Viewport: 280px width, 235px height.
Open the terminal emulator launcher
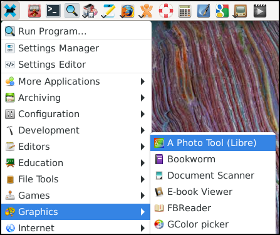53,11
